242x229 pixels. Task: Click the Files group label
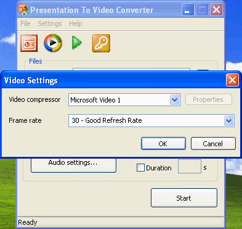[36, 61]
